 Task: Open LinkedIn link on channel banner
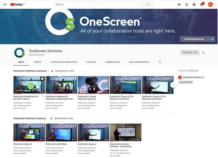(x=212, y=39)
